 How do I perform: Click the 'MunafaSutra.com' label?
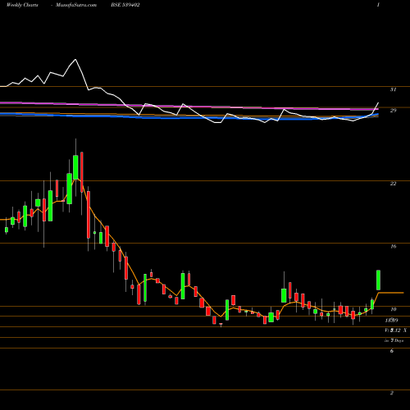[x=76, y=5]
